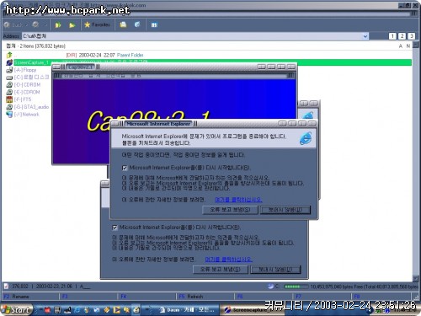Click front dialog's send error report button
The height and width of the screenshot is (316, 421).
point(230,210)
